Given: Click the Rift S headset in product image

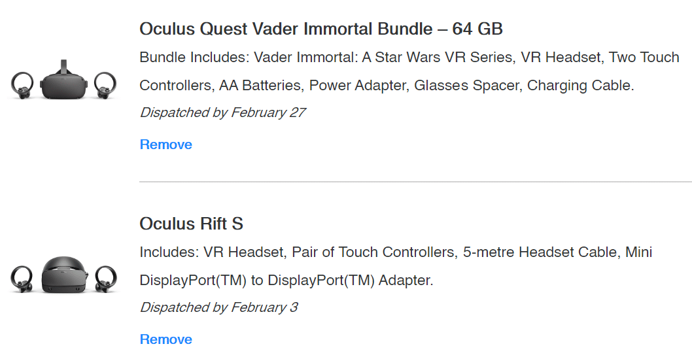Looking at the screenshot, I should pyautogui.click(x=65, y=275).
